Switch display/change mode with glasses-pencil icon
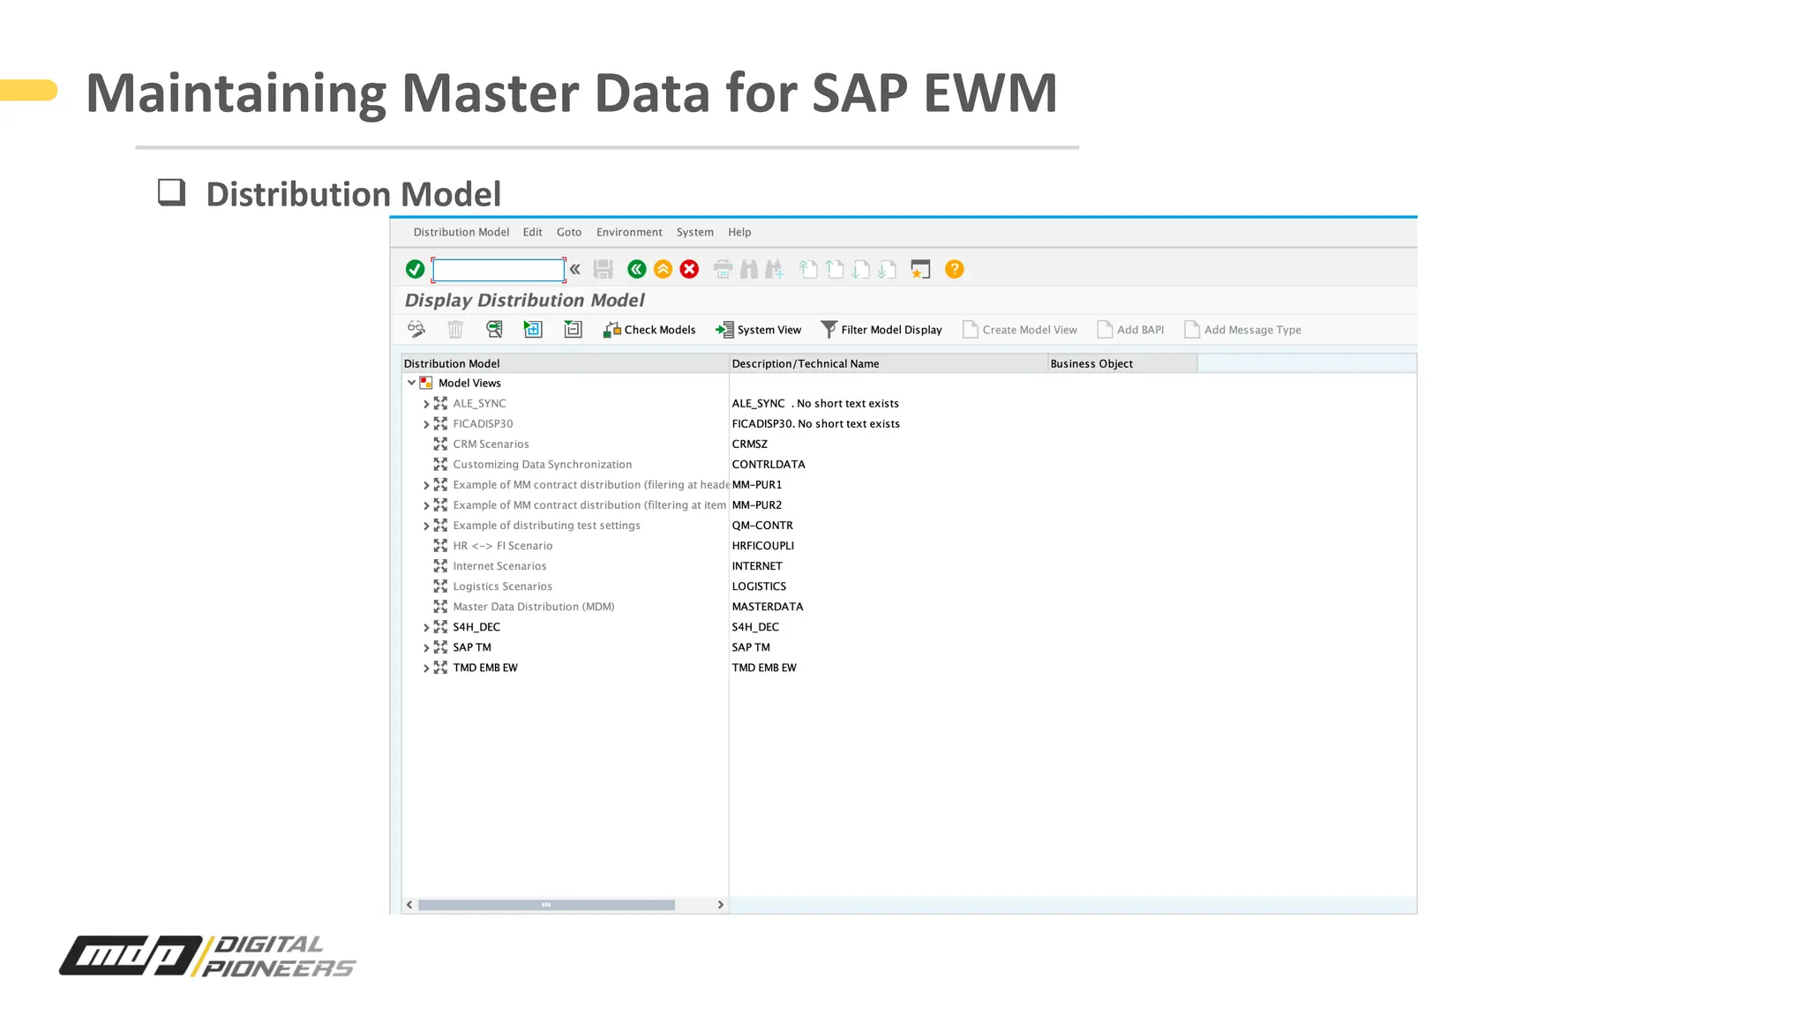1807x1016 pixels. point(416,330)
